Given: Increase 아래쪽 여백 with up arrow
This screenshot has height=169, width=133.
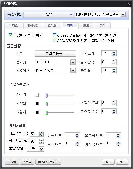Looking at the screenshot, I should 118,143.
